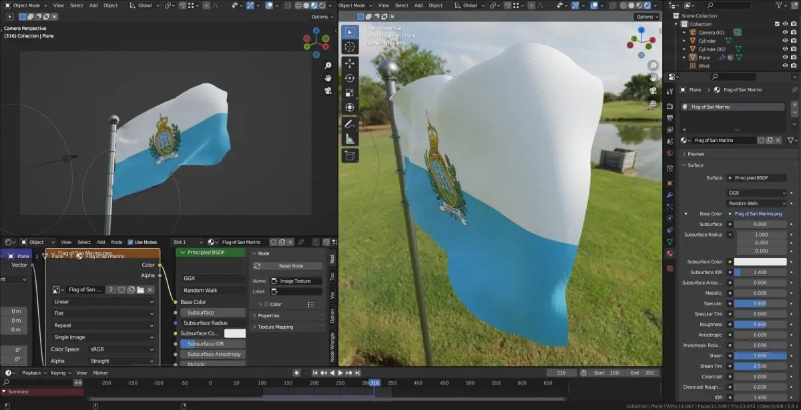801x410 pixels.
Task: Hide Cylinder.002 with its eye icon
Action: pyautogui.click(x=785, y=49)
